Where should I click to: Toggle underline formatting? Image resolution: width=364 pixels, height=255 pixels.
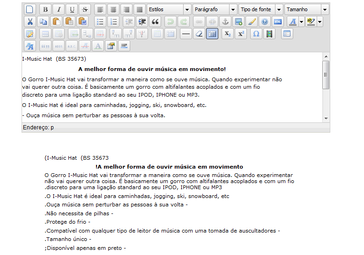click(x=72, y=9)
